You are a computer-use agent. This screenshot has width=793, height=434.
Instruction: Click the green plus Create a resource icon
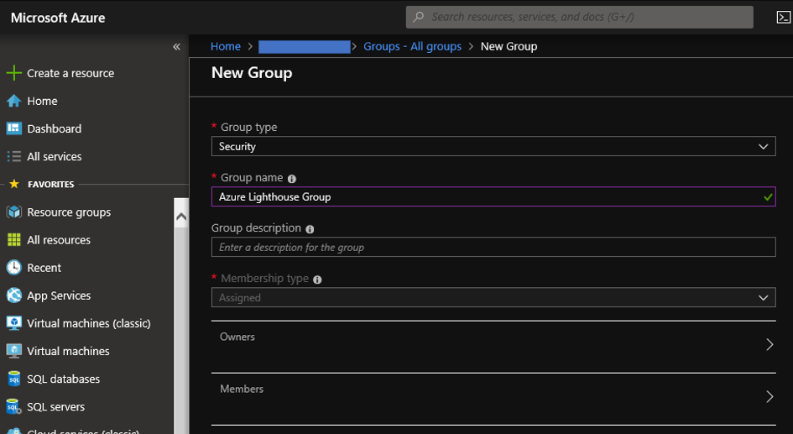click(x=13, y=73)
